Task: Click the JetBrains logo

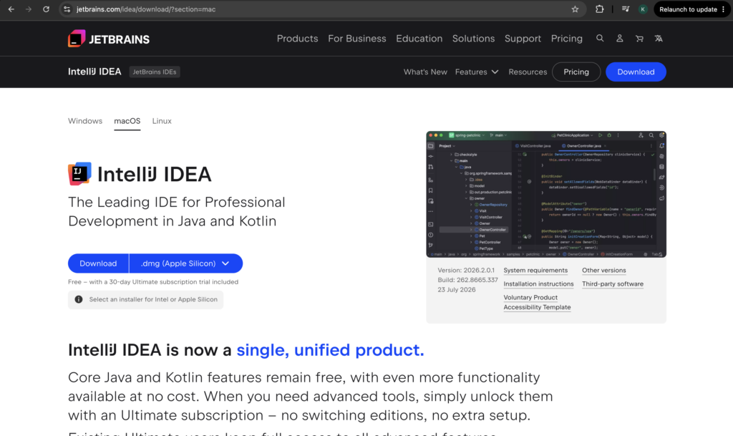Action: [x=109, y=39]
